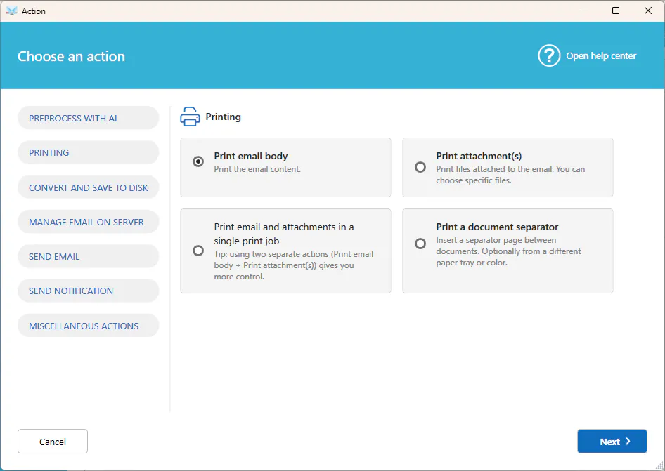Click the 'Insert a separator page' description
The width and height of the screenshot is (665, 471).
(508, 251)
